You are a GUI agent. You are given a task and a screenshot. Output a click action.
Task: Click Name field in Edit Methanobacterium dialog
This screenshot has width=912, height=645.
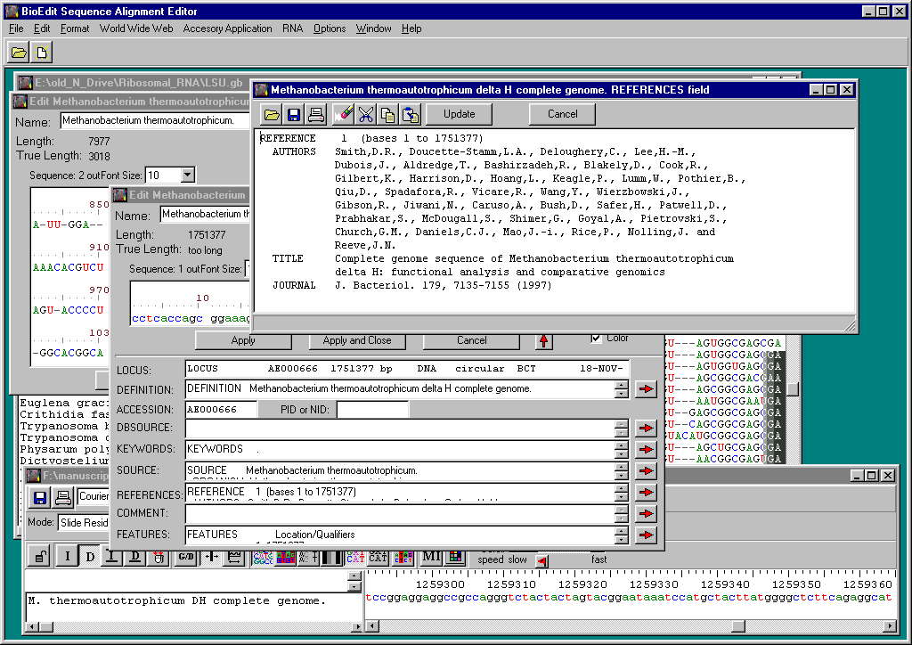[205, 214]
